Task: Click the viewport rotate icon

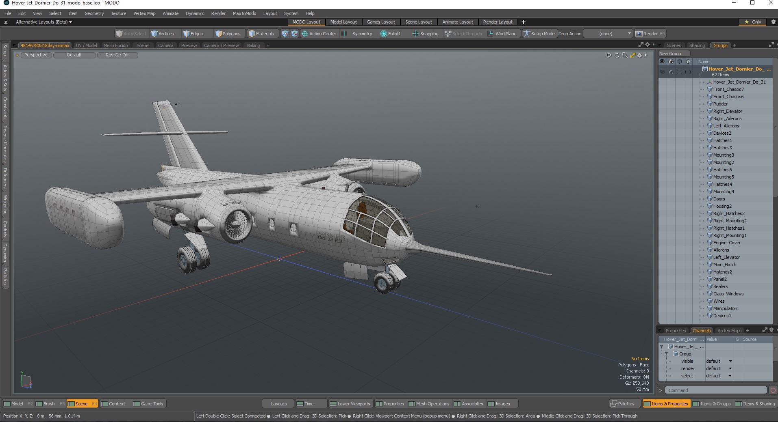Action: click(x=617, y=55)
